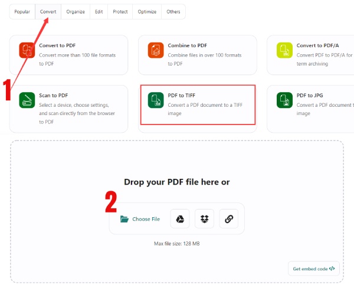Screen dimensions: 354x288
Task: Open the Convert to PDF title
Action: click(57, 45)
